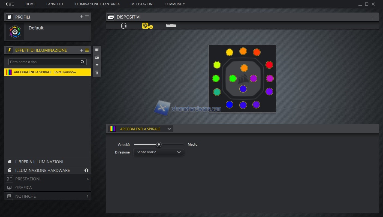
Task: Click the info icon beside Illuminazione Hardware
Action: coord(86,170)
